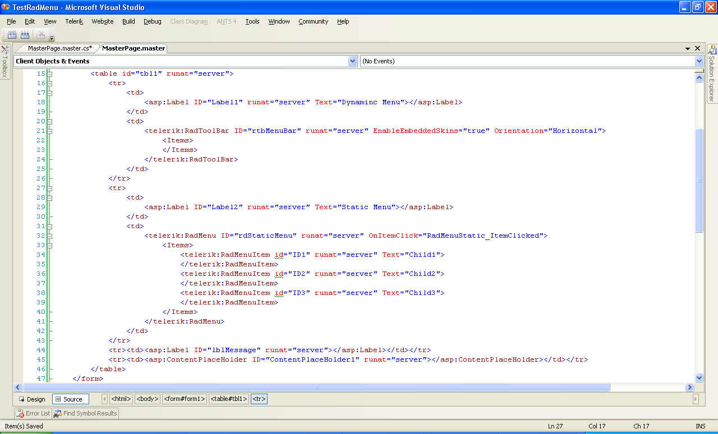This screenshot has height=434, width=718.
Task: Collapse the RadMenu outline node at line 32
Action: (50, 236)
